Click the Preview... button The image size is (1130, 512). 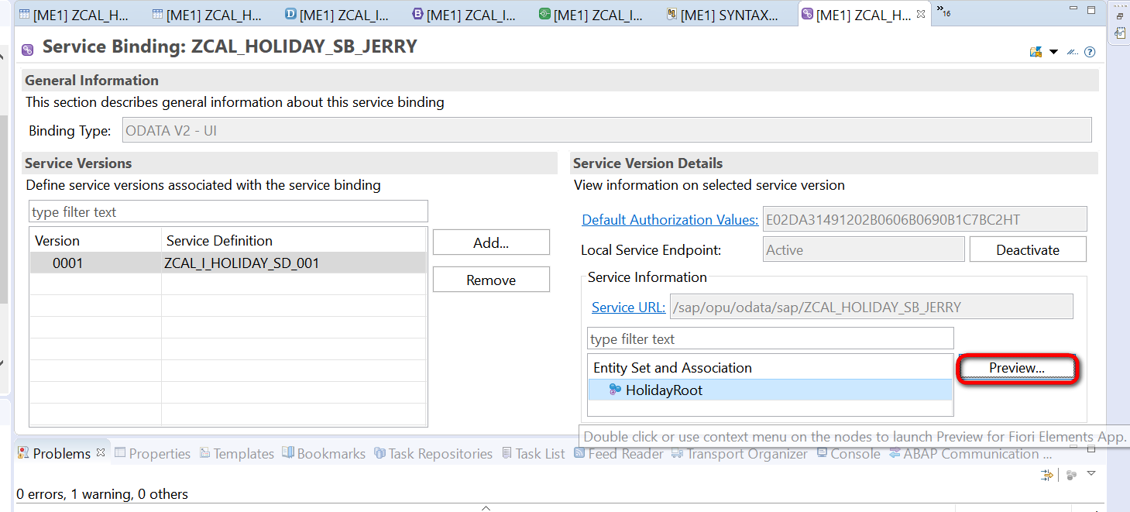pyautogui.click(x=1017, y=368)
